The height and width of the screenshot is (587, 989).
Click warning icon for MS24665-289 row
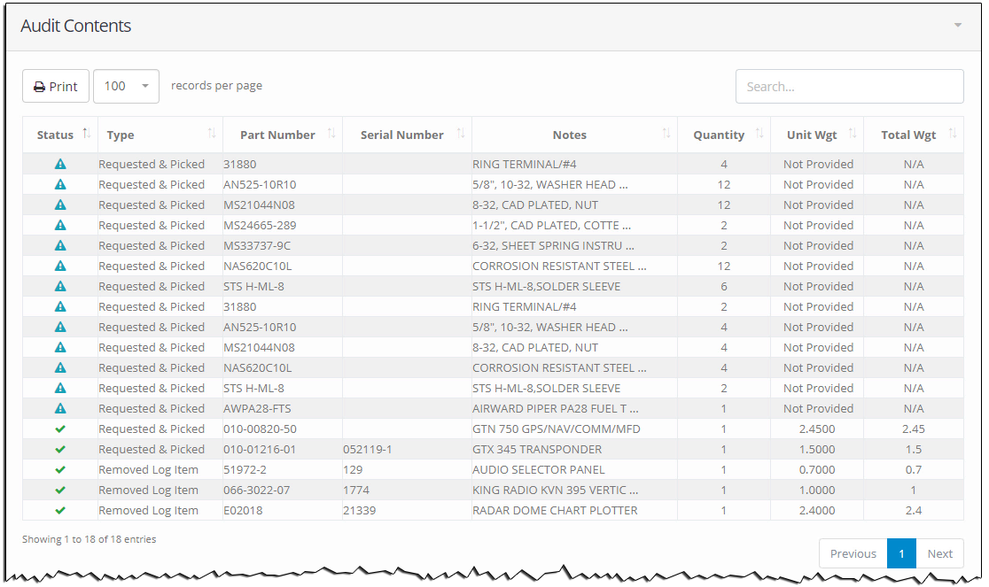60,226
